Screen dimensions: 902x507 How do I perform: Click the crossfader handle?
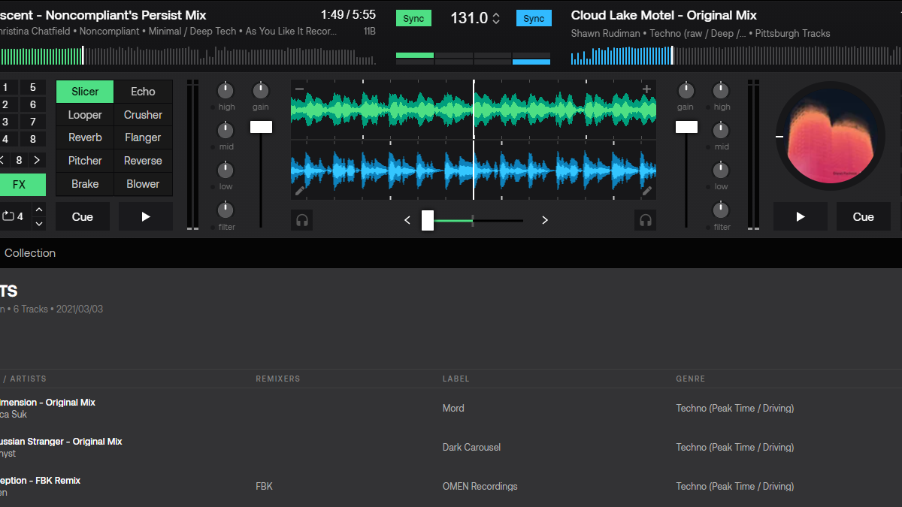pos(428,220)
